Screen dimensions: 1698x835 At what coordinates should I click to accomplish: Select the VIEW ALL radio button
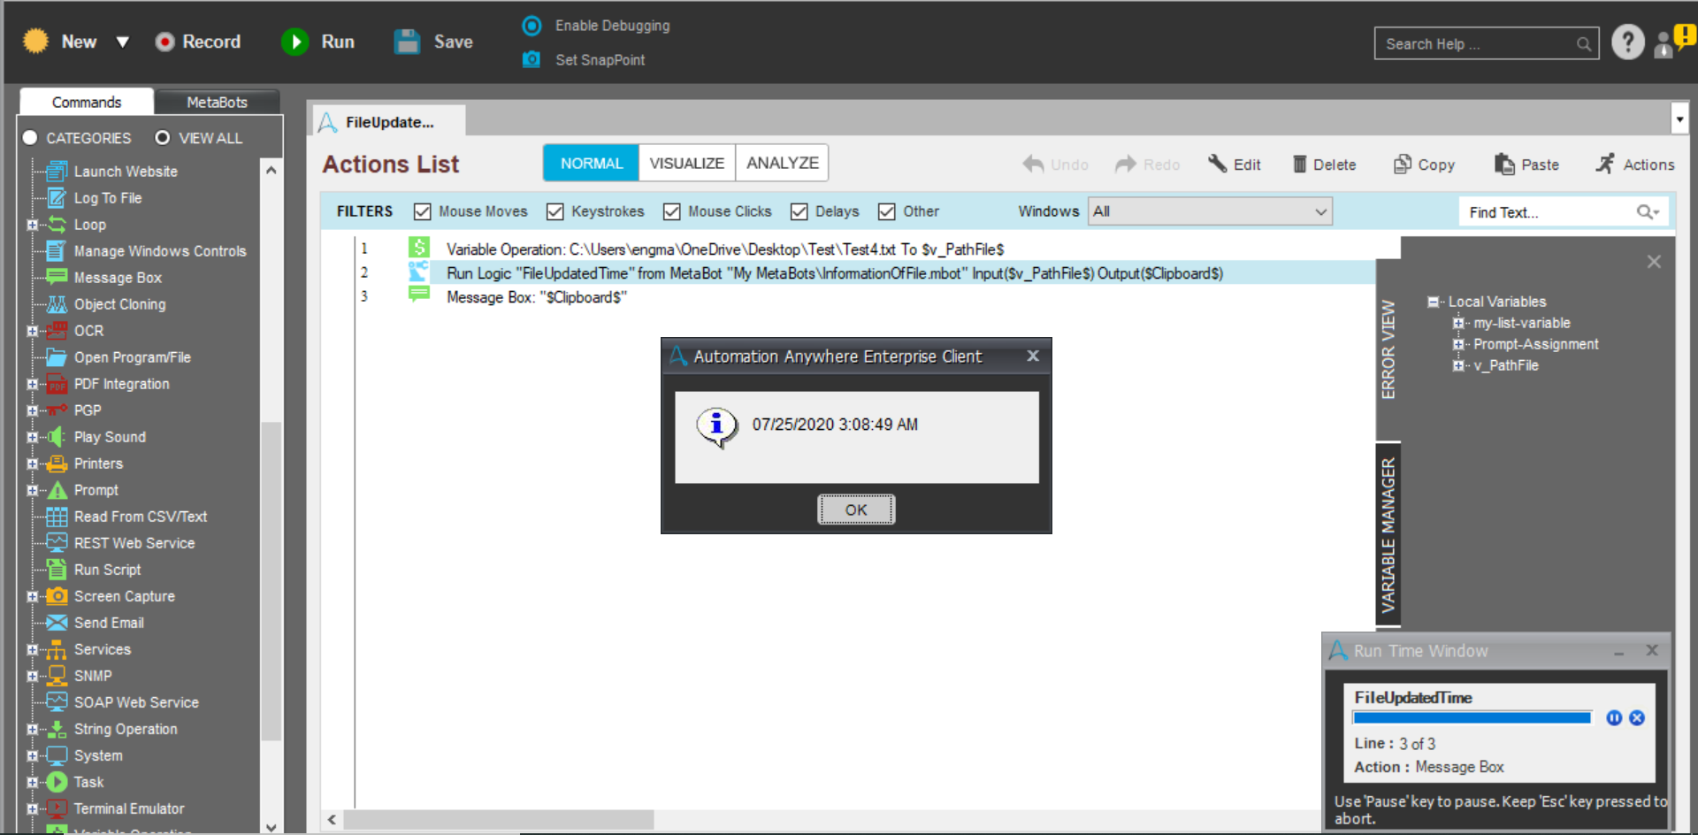coord(163,137)
